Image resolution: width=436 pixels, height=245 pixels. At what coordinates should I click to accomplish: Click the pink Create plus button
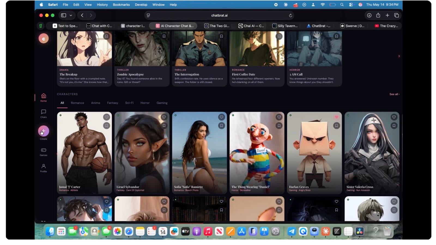pos(43,131)
